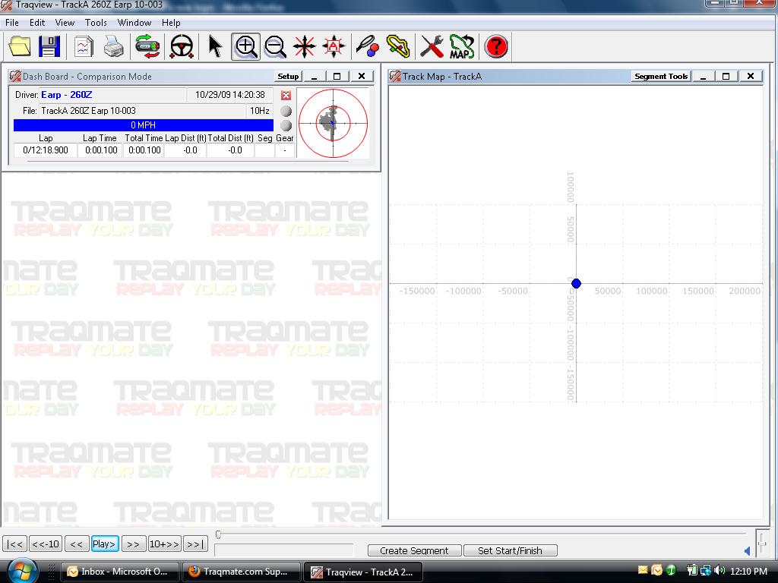Viewport: 778px width, 583px height.
Task: Click the red X box beside the date
Action: (286, 95)
